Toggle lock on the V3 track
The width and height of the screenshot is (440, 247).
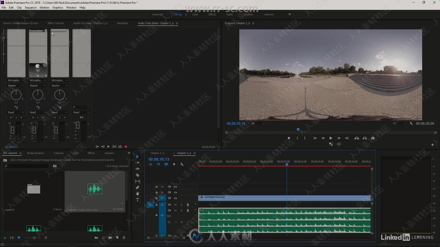156,187
